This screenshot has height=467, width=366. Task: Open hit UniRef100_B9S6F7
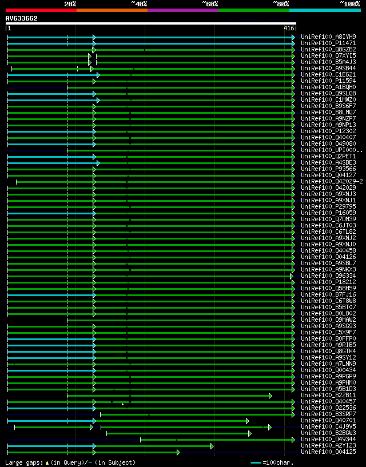[x=328, y=106]
